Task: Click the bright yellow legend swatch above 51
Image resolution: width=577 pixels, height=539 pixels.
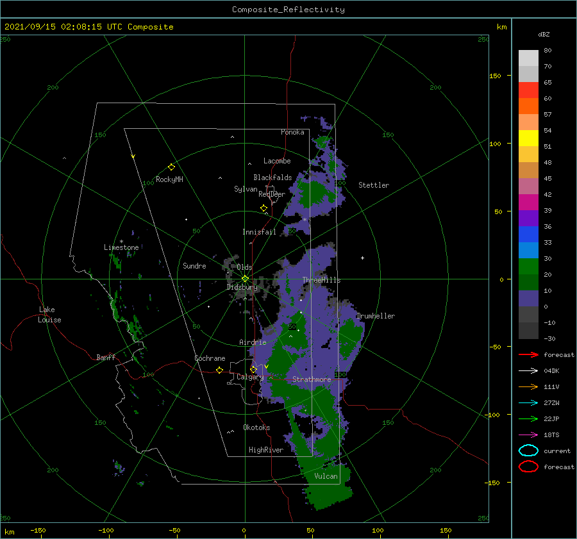Action: tap(528, 138)
